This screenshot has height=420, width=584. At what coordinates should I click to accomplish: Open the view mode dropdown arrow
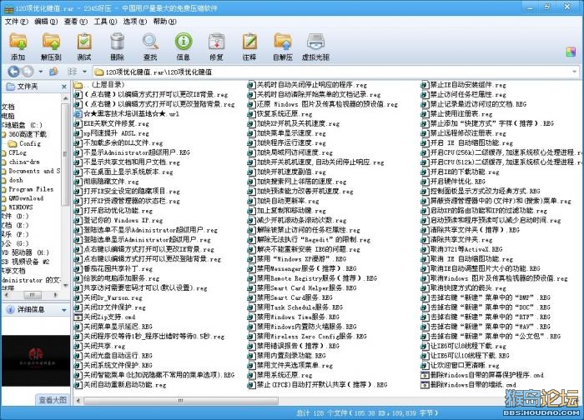click(85, 72)
